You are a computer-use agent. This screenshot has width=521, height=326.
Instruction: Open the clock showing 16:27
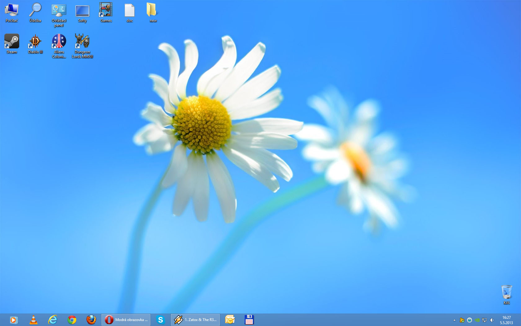click(x=506, y=320)
